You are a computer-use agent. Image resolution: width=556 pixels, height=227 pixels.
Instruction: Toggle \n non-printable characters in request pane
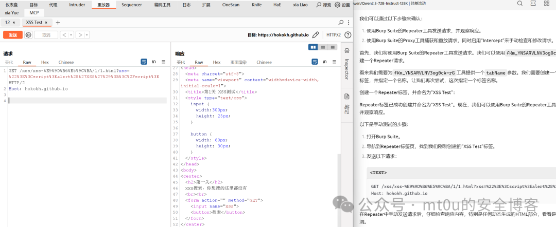point(153,62)
